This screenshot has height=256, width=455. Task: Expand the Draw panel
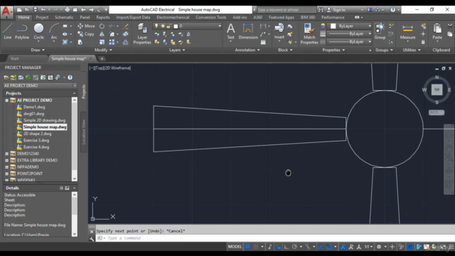(38, 50)
